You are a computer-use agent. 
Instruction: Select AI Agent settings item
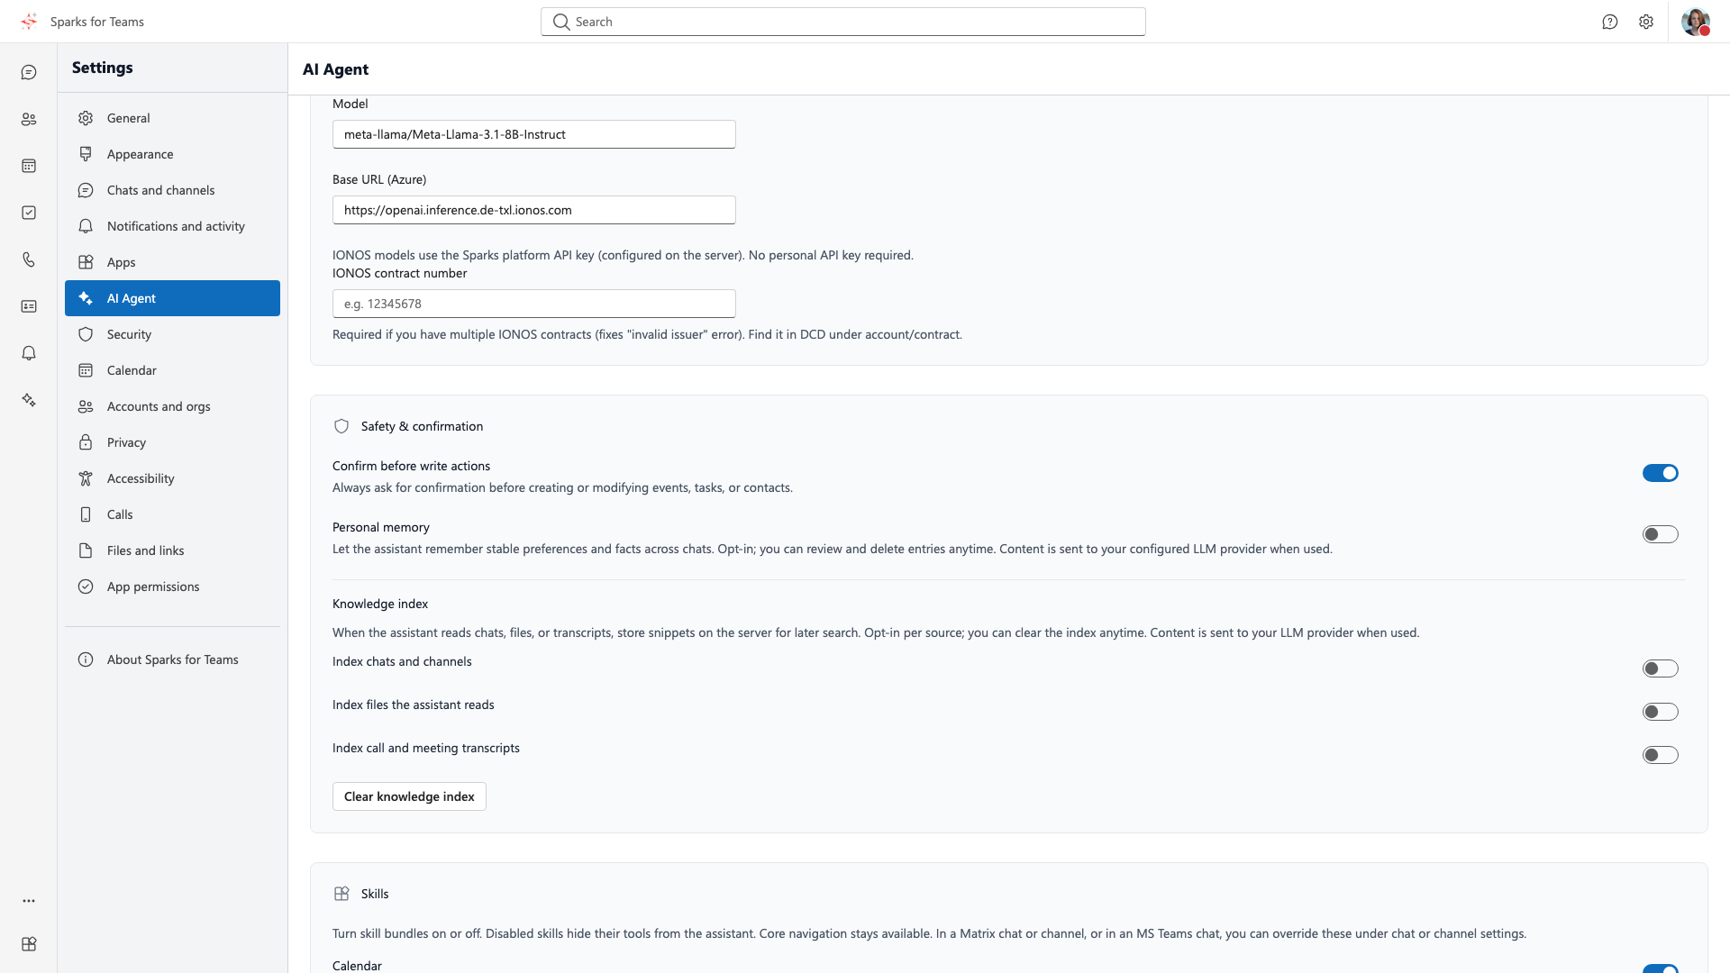point(172,298)
